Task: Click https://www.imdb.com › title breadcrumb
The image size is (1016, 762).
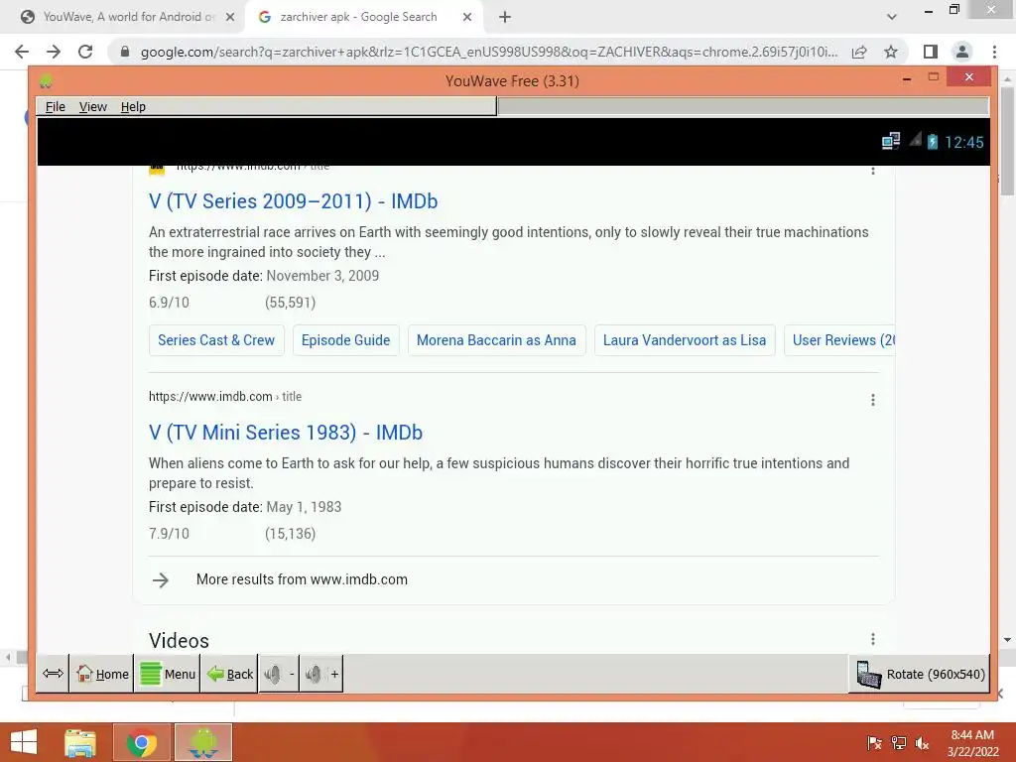Action: [225, 397]
